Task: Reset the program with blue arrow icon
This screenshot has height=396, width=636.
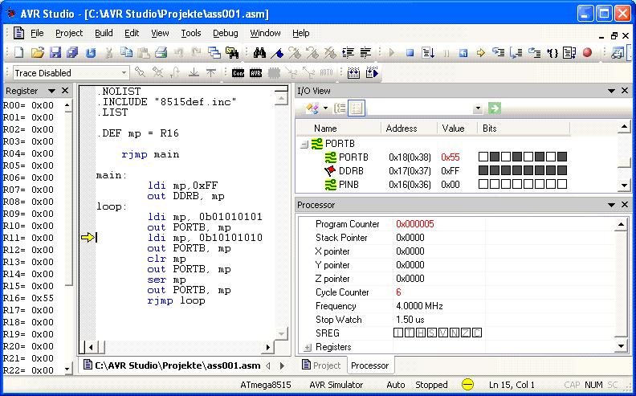Action: [463, 52]
